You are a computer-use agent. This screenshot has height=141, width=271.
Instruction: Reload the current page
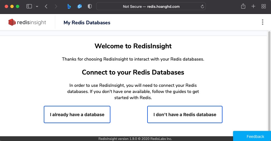(x=202, y=7)
